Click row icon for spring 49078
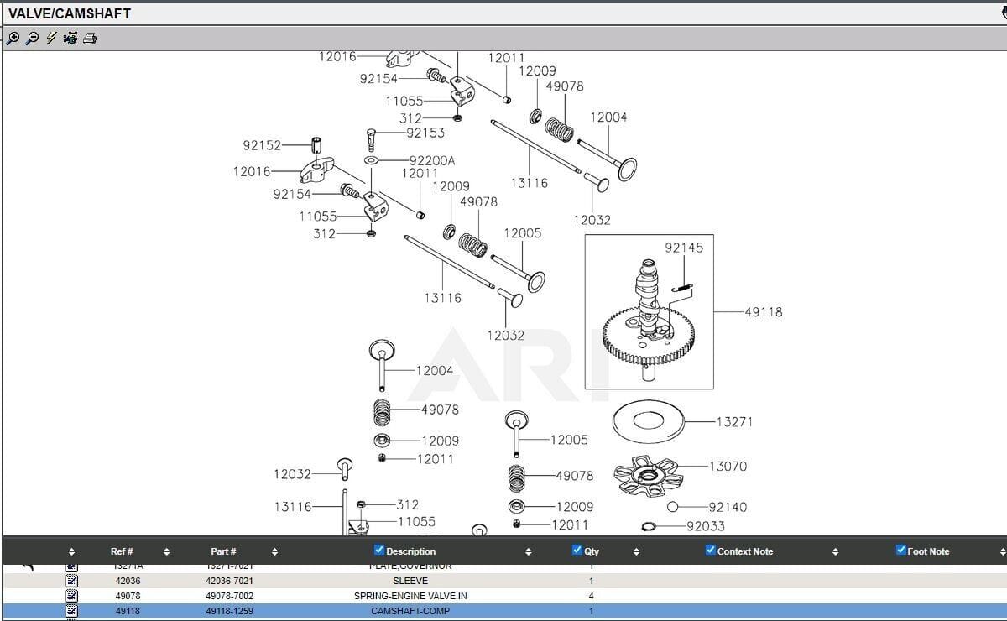This screenshot has height=621, width=1007. pos(71,596)
